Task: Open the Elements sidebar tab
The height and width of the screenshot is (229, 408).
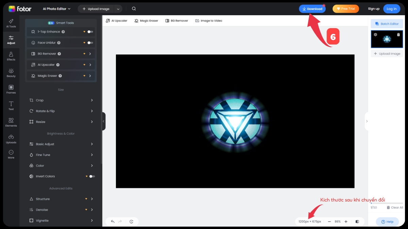Action: coord(11,122)
